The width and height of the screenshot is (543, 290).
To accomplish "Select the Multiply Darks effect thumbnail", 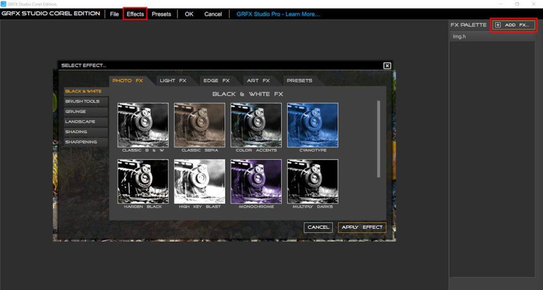I will point(312,181).
